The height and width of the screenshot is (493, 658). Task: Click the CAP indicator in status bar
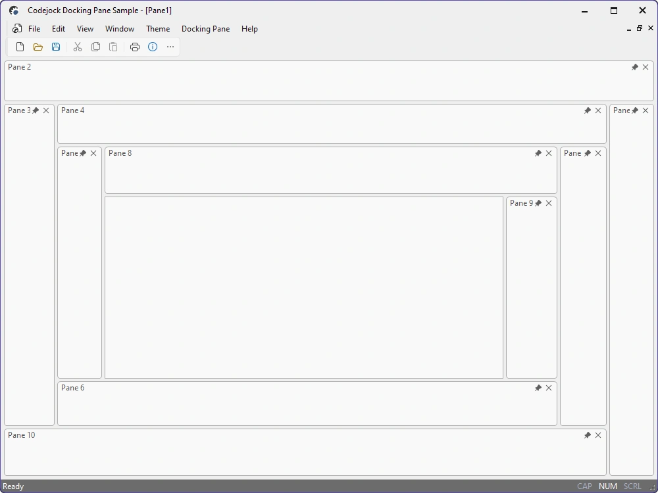point(584,486)
